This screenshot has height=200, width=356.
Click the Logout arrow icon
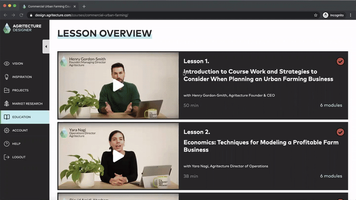point(7,157)
